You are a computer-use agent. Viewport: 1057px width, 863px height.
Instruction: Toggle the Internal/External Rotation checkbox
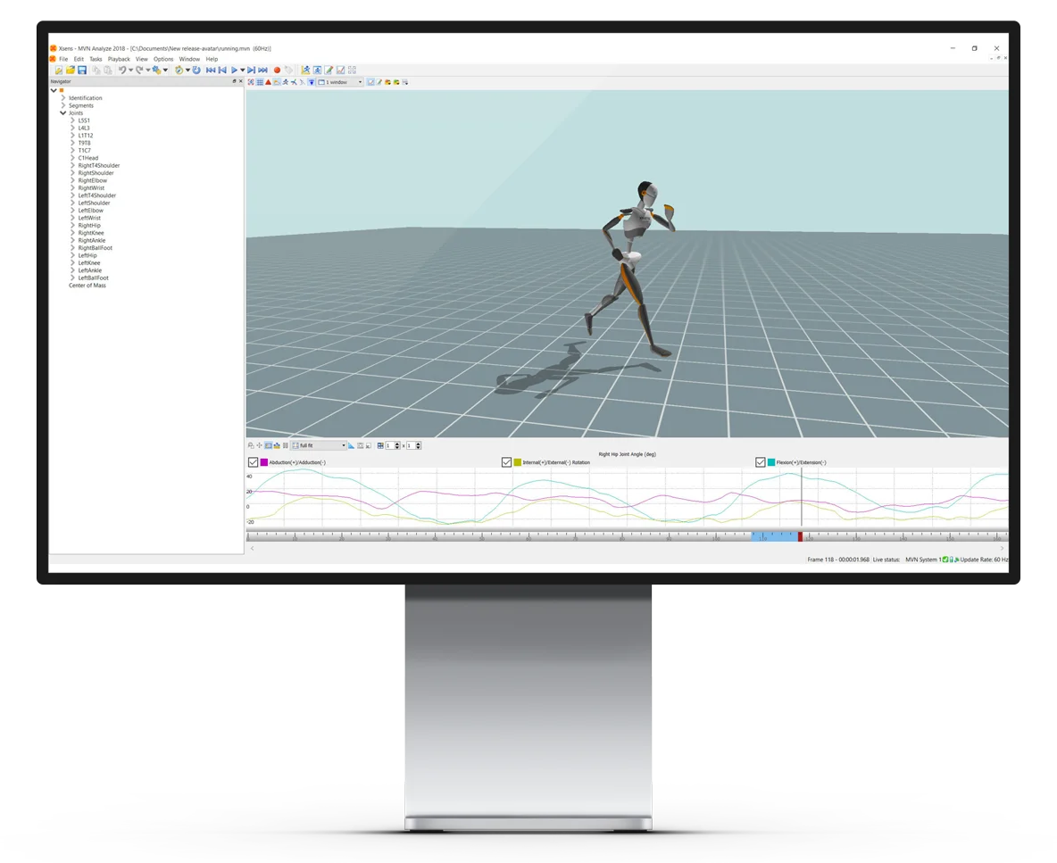506,462
